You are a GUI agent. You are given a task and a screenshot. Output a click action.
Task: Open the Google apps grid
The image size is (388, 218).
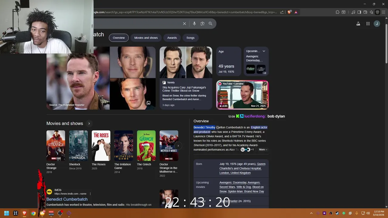(368, 24)
